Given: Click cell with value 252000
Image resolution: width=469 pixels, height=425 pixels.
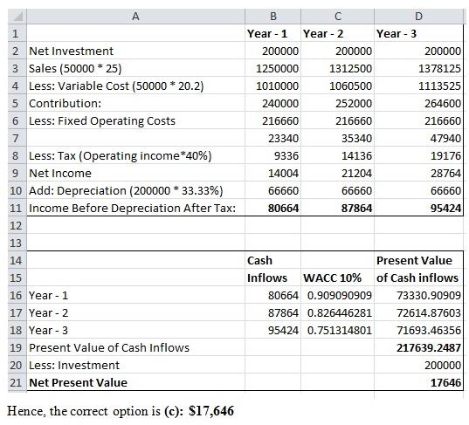Looking at the screenshot, I should [337, 103].
